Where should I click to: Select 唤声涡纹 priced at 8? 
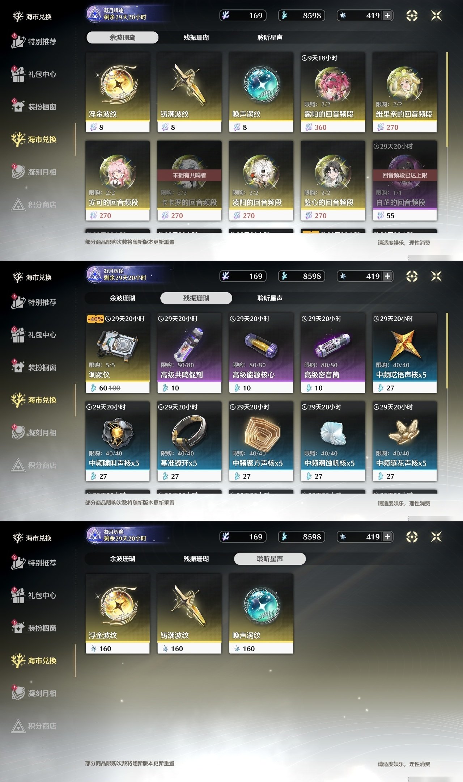point(261,92)
